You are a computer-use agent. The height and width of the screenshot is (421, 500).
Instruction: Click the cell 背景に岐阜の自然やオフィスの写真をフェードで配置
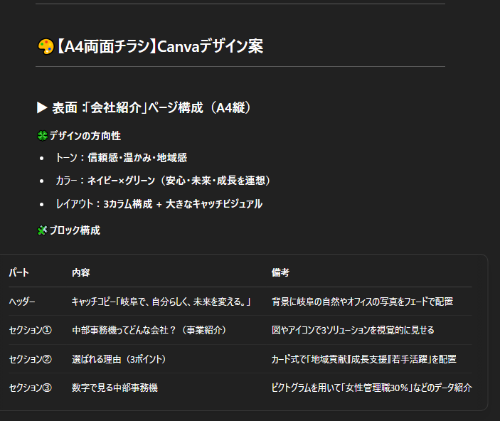pyautogui.click(x=362, y=302)
